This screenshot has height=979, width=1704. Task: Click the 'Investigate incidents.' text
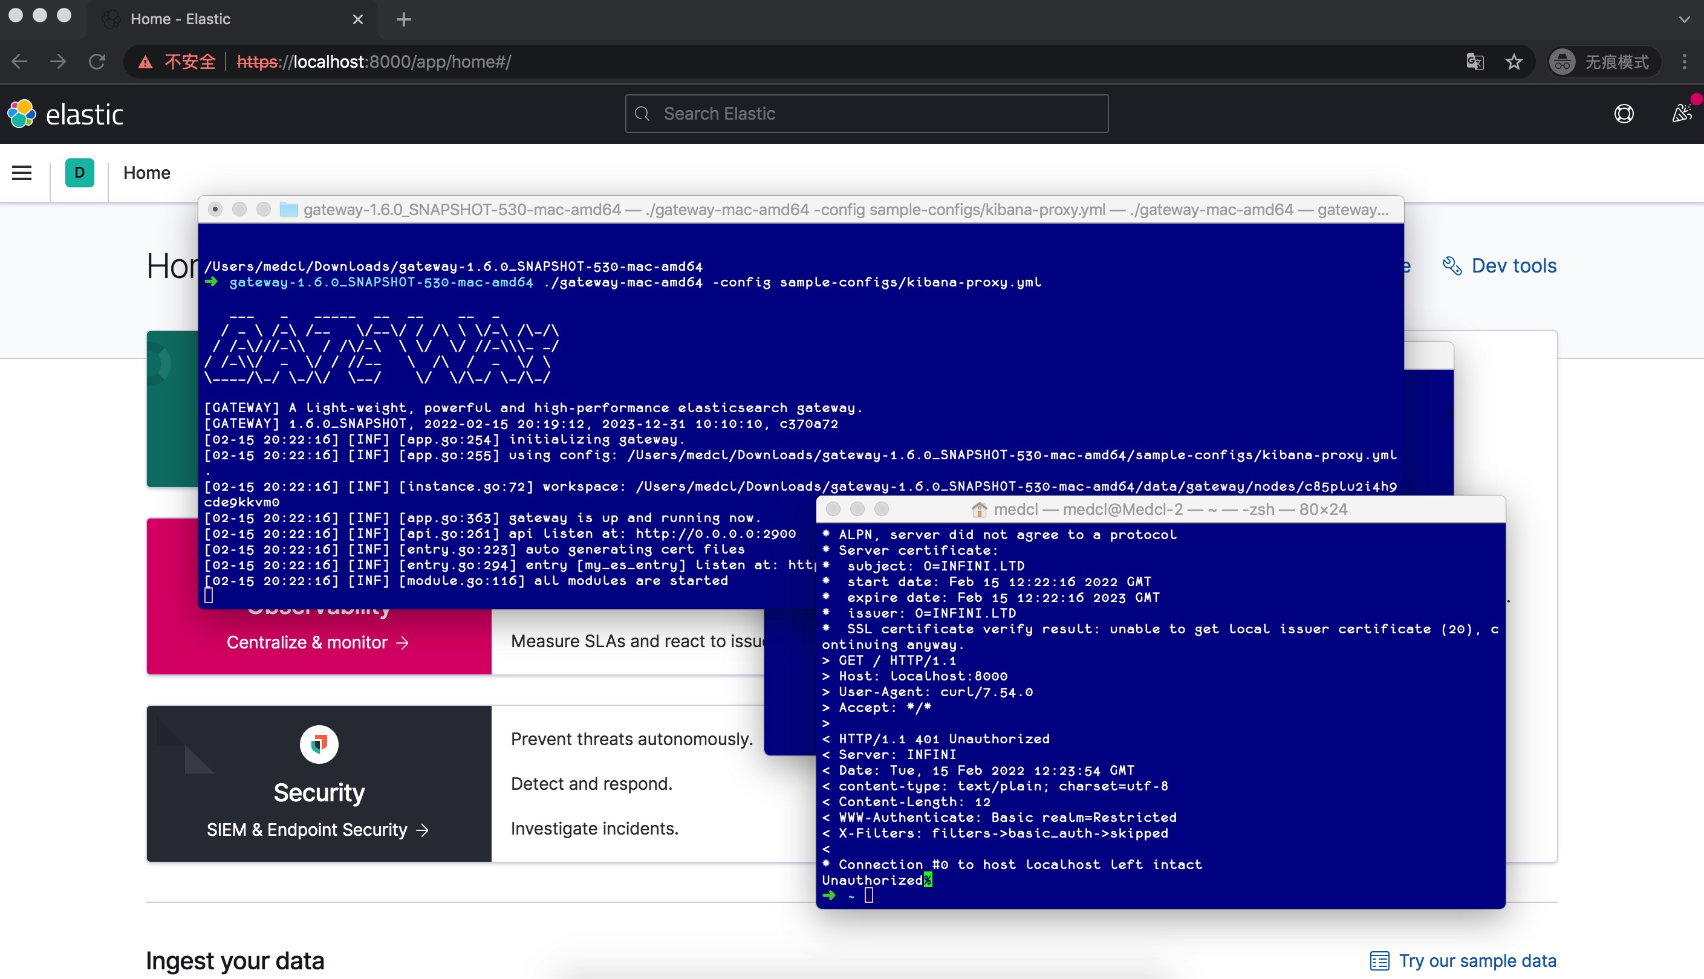click(594, 829)
